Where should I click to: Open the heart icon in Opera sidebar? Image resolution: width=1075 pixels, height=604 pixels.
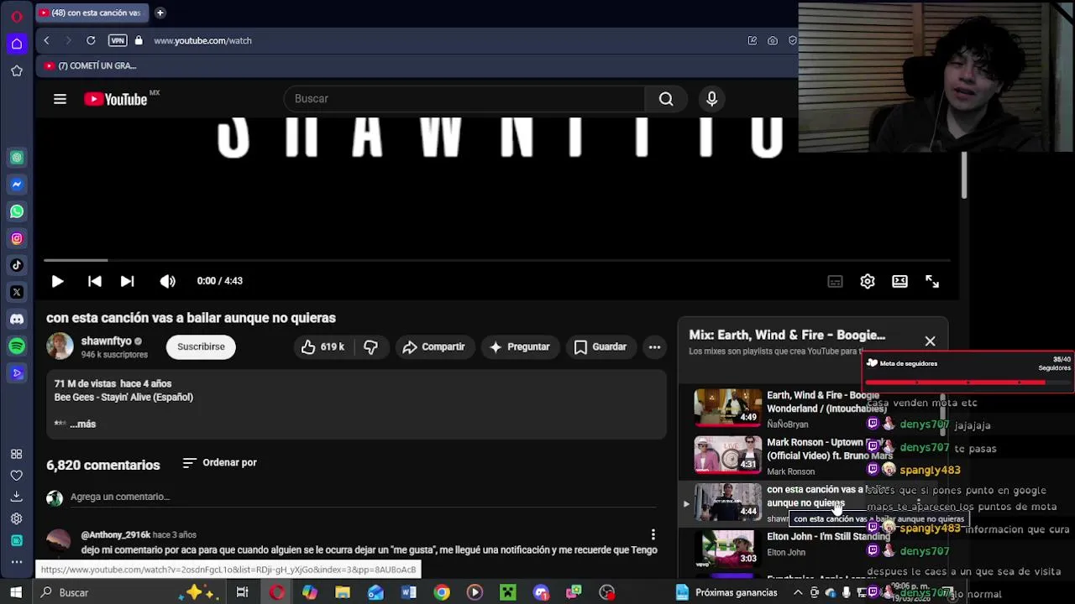tap(17, 476)
